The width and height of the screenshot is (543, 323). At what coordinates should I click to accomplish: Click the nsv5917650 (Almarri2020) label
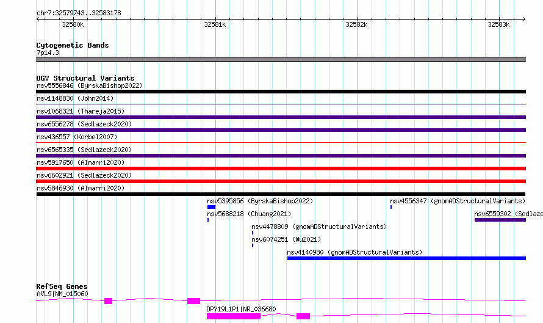click(x=81, y=162)
